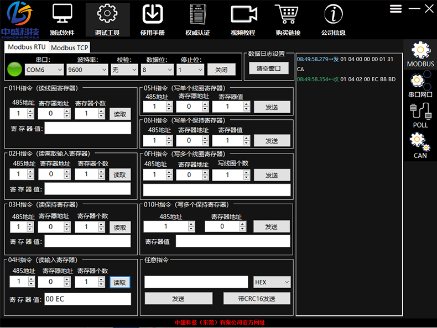
Task: Open the 购买链接 shopping cart icon
Action: (x=288, y=14)
